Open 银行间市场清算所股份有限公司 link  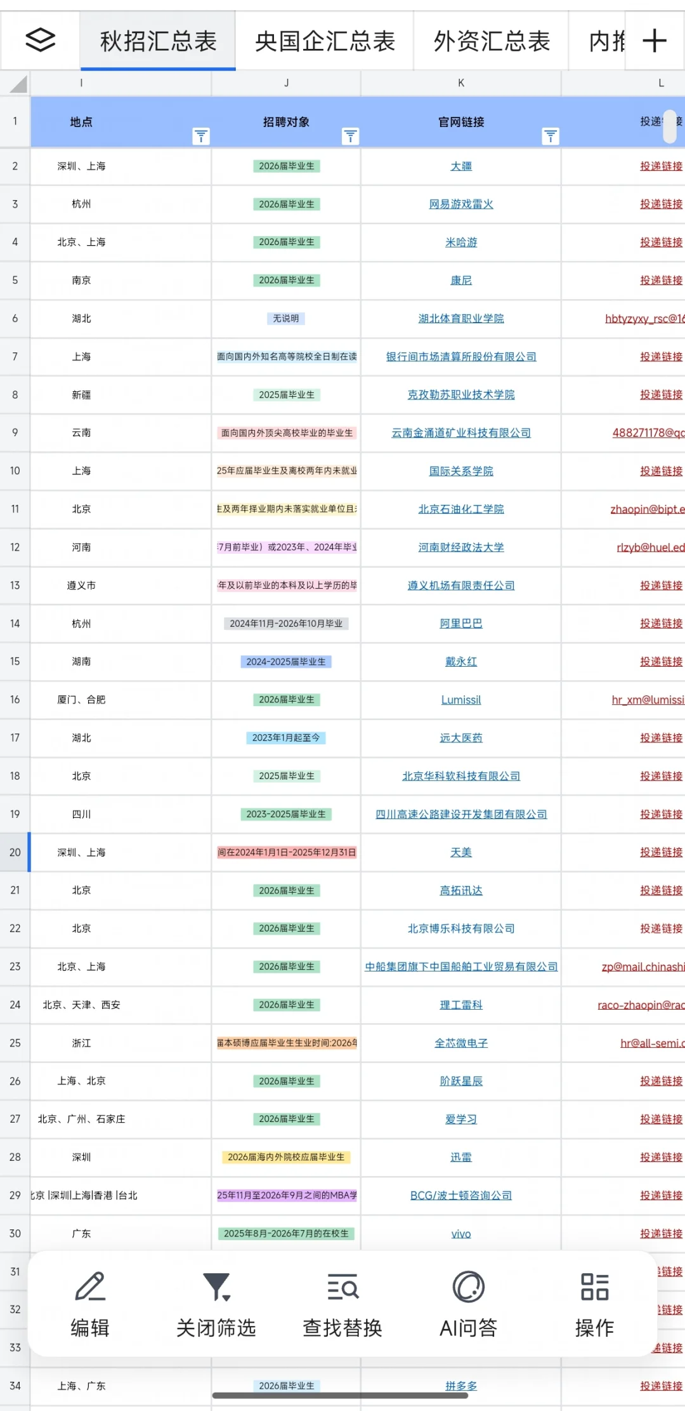coord(461,357)
